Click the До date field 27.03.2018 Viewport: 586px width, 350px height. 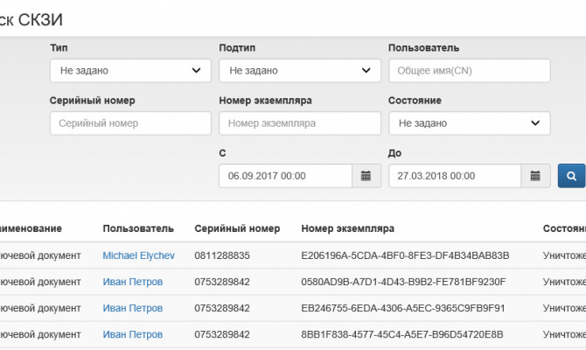click(455, 176)
